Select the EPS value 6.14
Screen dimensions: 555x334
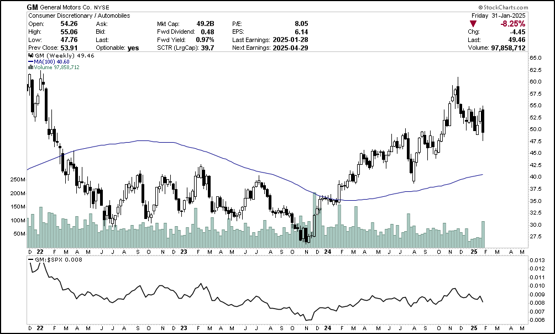[301, 32]
